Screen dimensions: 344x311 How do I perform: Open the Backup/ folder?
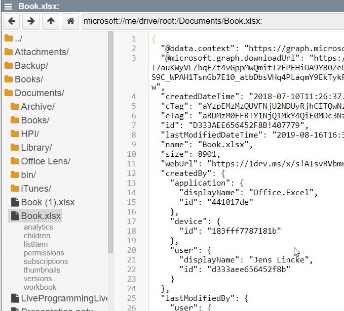31,66
